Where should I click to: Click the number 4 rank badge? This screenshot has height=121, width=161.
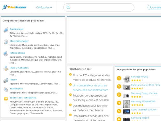point(119,103)
